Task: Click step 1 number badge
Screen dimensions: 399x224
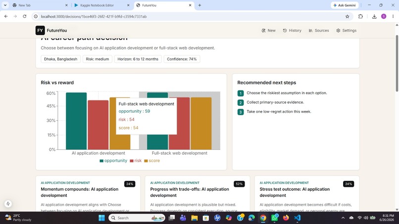Action: pos(241,93)
